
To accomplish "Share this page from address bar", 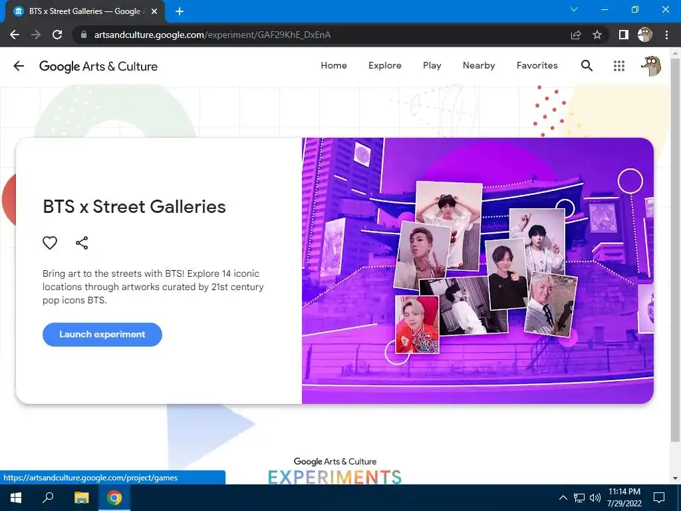I will click(576, 35).
